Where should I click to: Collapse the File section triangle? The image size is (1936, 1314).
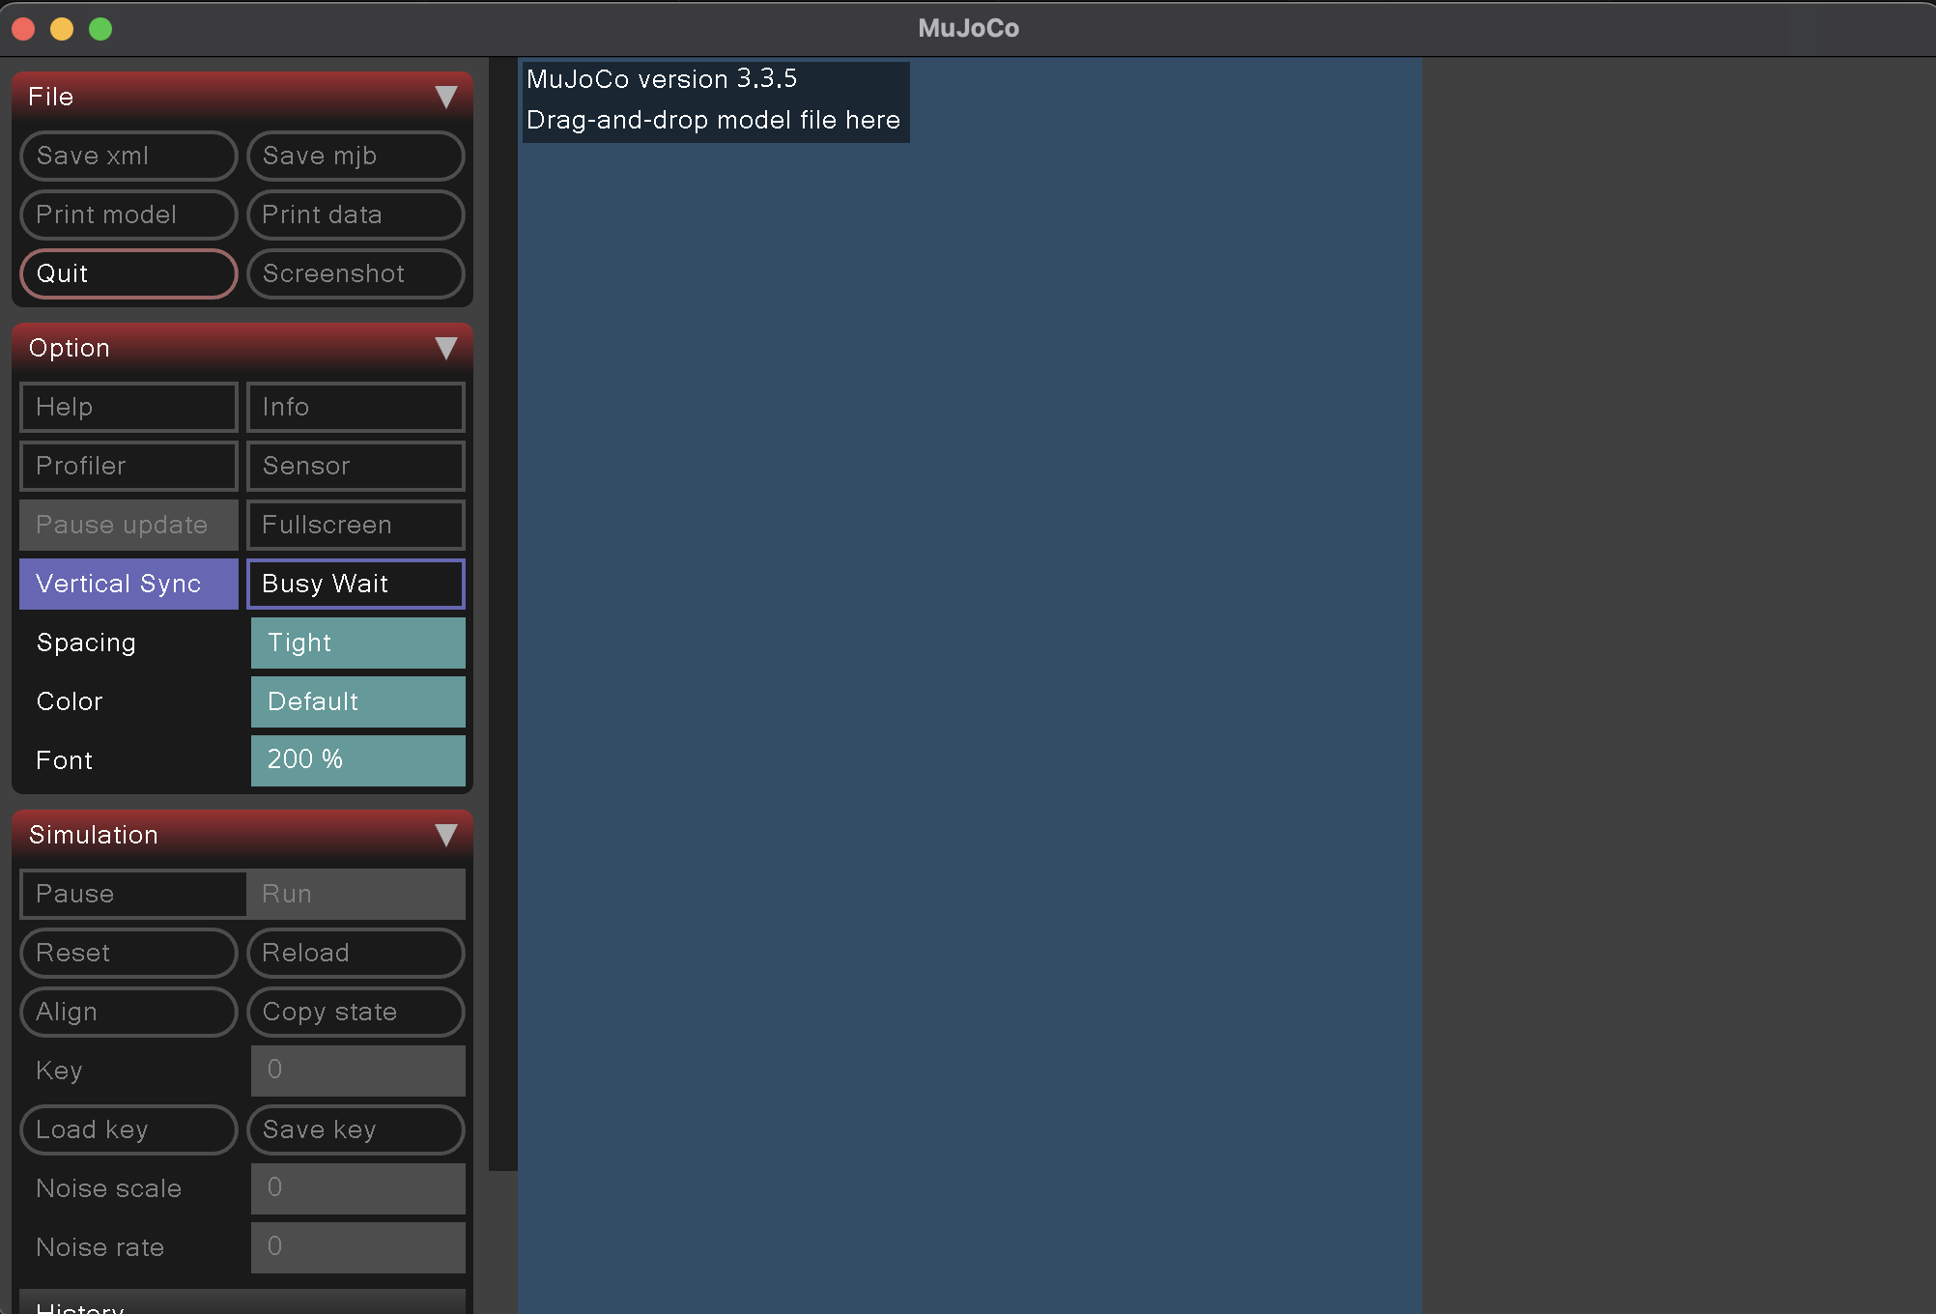pyautogui.click(x=445, y=97)
